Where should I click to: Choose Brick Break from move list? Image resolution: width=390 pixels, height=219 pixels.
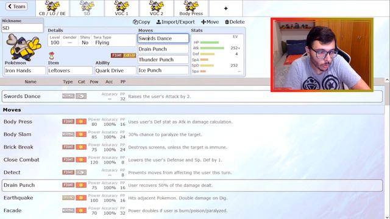pos(192,147)
